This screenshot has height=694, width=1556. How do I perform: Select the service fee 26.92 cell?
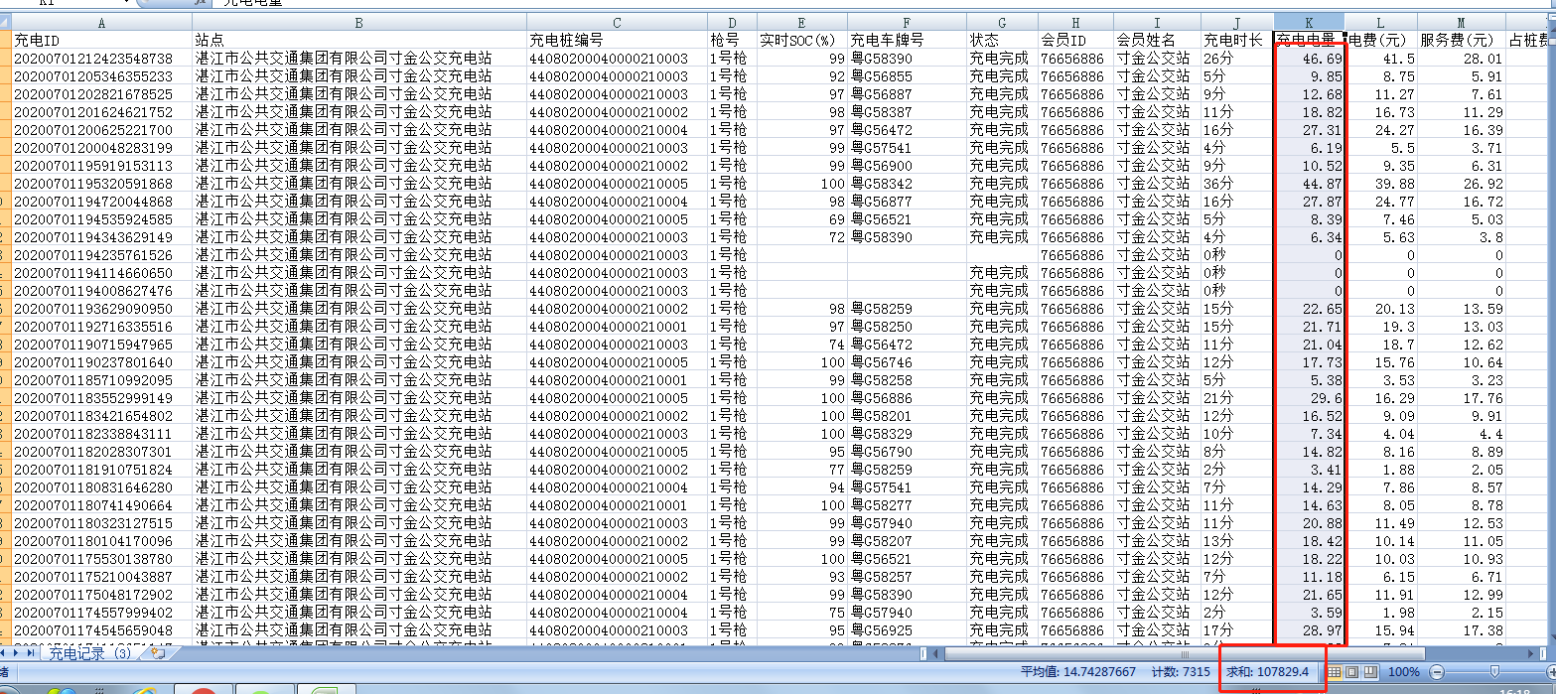tap(1462, 184)
